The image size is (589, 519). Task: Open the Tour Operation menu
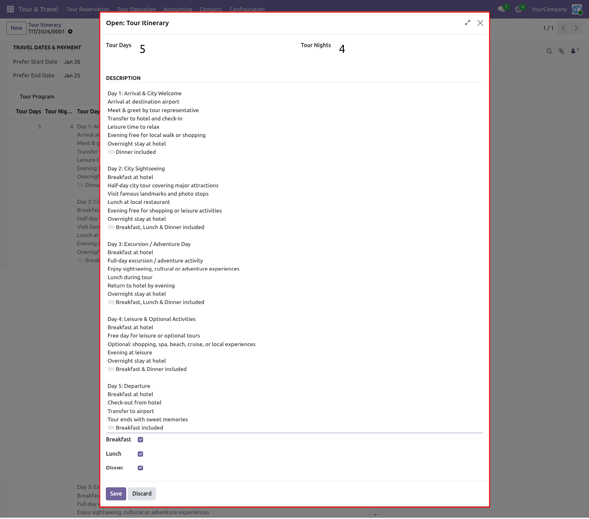click(x=136, y=9)
